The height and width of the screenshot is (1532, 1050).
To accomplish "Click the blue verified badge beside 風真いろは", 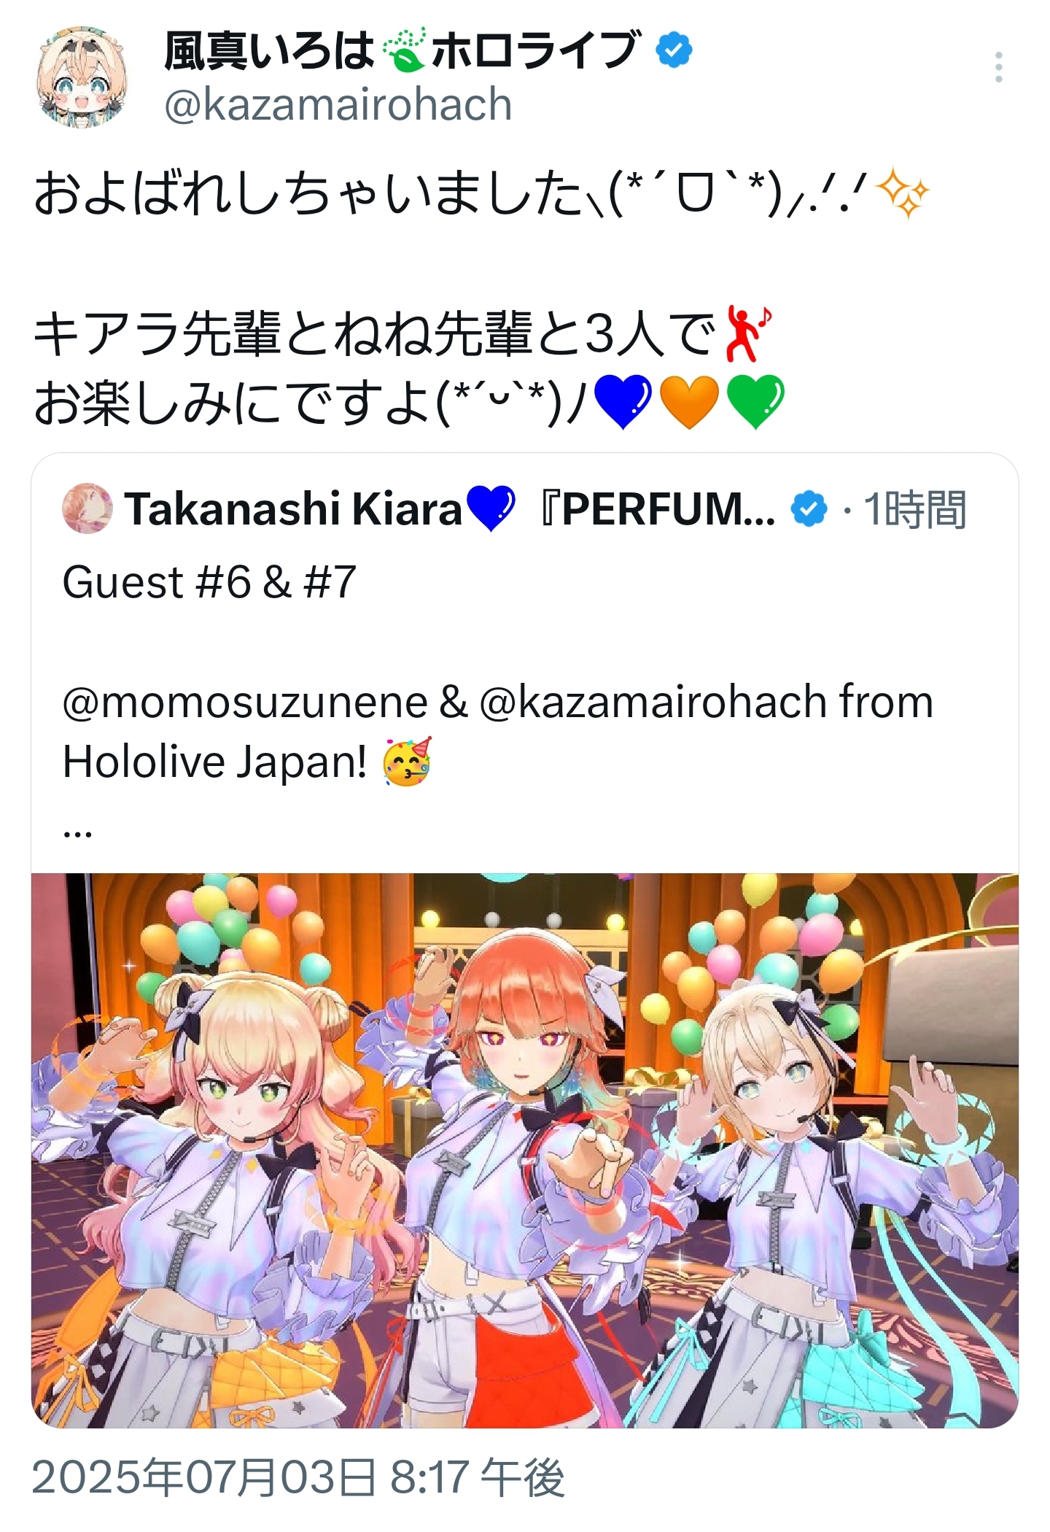I will [674, 50].
